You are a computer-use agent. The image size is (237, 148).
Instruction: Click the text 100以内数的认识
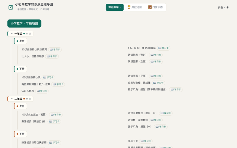tap(31, 78)
